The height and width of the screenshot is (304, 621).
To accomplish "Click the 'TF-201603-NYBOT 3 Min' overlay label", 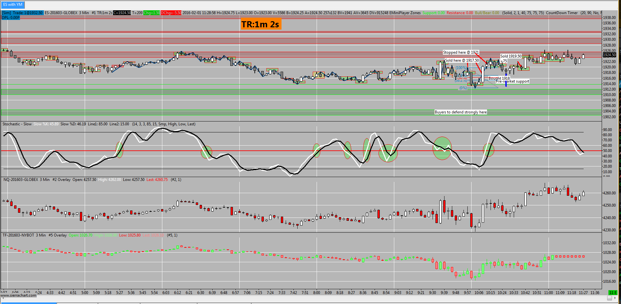I will click(24, 235).
